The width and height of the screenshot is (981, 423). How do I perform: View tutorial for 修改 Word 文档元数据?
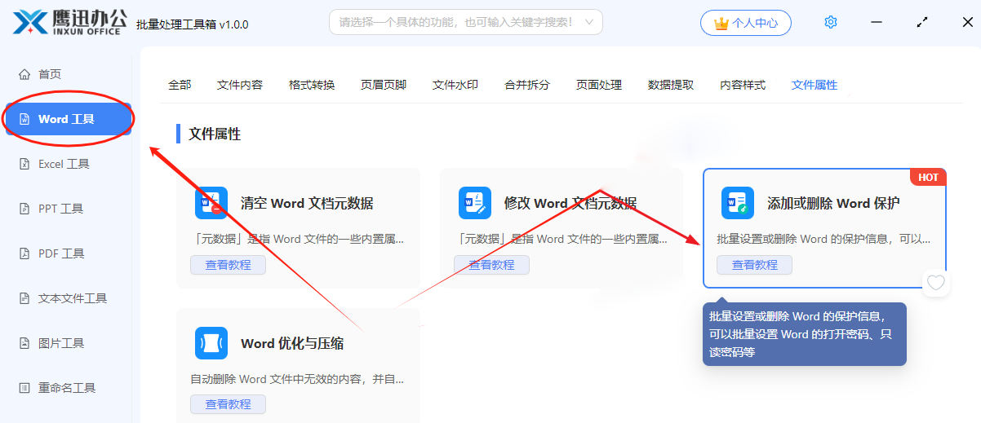point(492,265)
